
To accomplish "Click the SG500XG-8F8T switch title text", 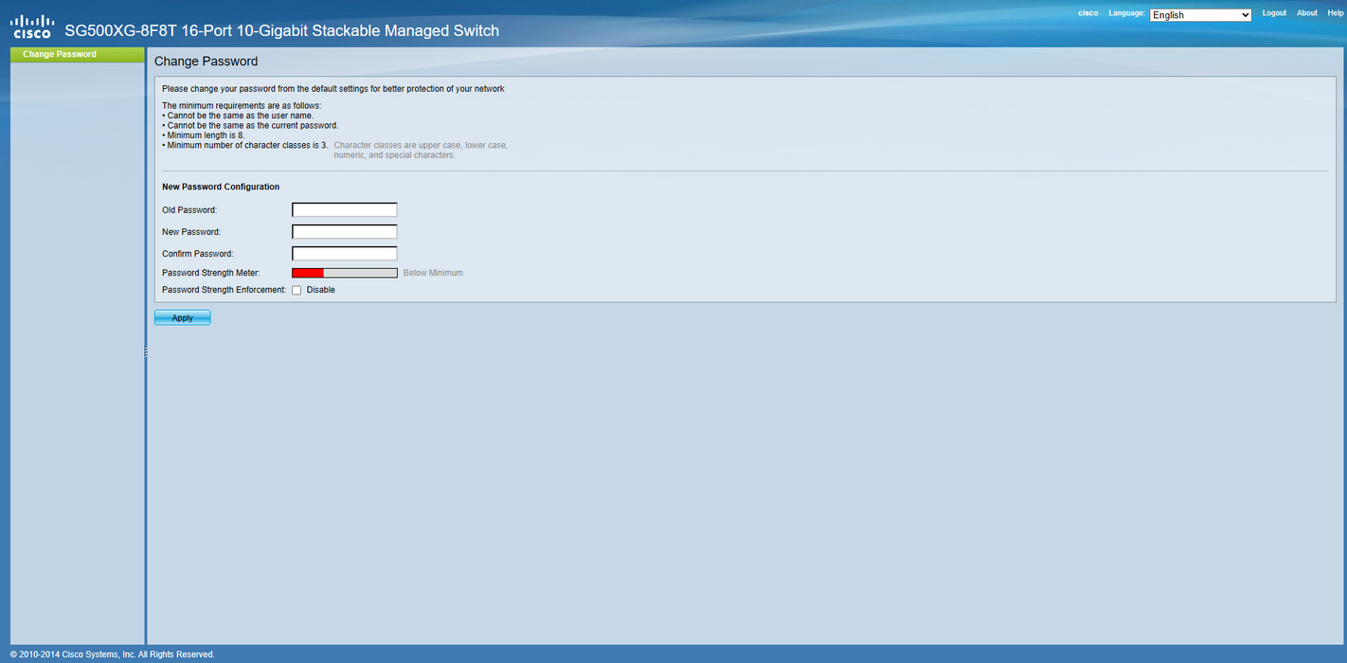I will (281, 30).
